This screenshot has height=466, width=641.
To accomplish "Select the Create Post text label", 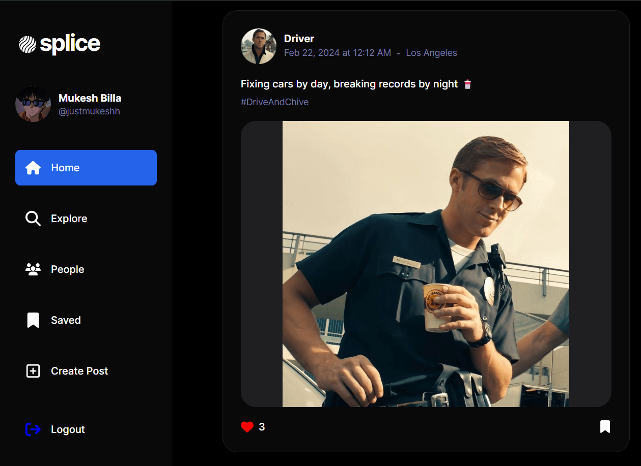I will pos(79,371).
